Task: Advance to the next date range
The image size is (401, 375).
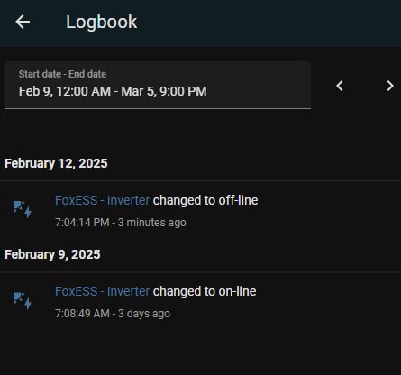Action: pyautogui.click(x=390, y=86)
